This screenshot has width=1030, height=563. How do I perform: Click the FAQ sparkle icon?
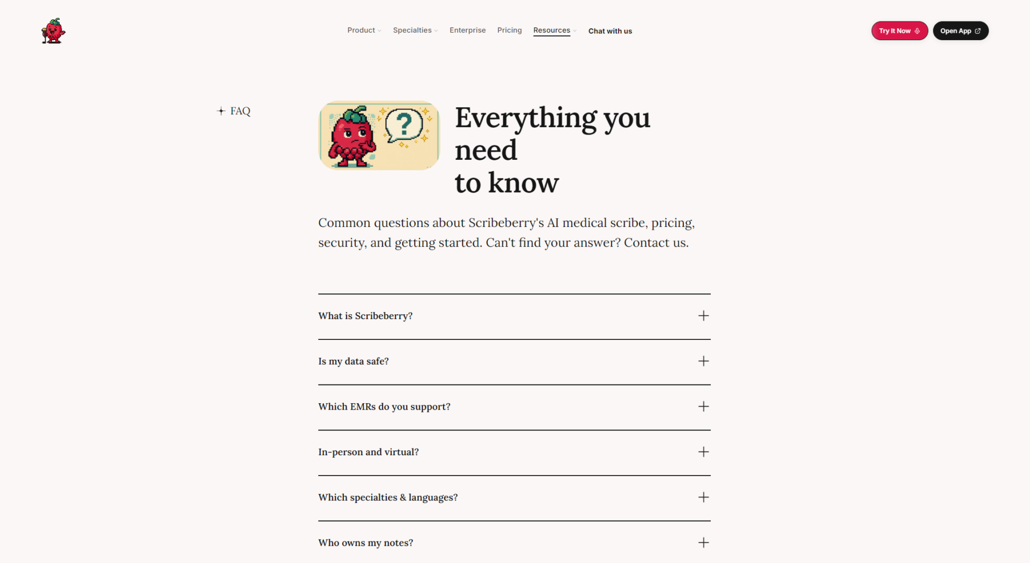click(221, 111)
